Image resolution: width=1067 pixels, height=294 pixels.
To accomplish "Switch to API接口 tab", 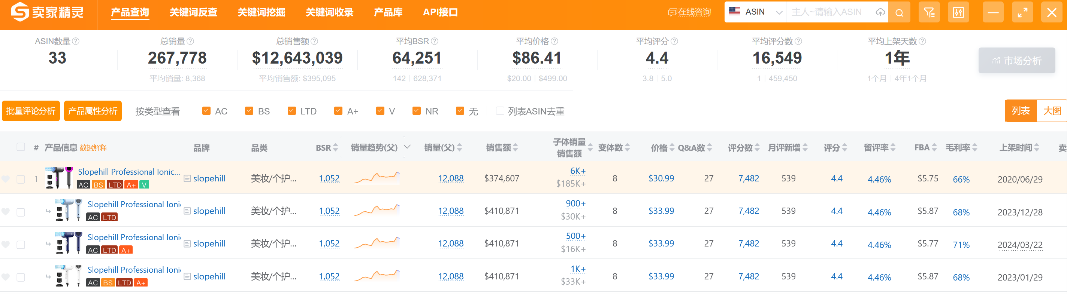I will pos(440,12).
